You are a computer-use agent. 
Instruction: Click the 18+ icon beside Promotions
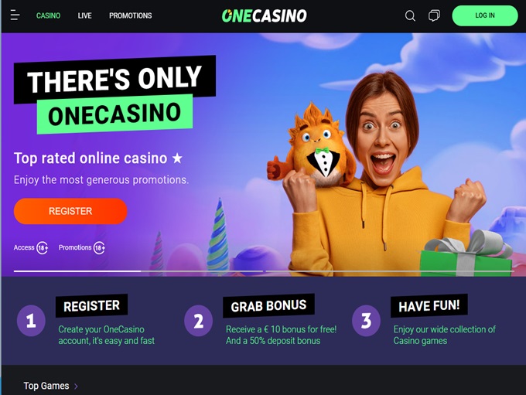[x=99, y=248]
